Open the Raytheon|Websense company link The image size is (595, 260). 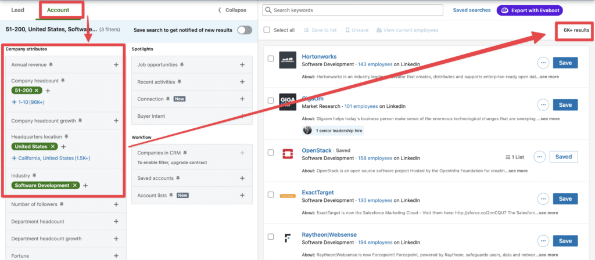point(329,234)
